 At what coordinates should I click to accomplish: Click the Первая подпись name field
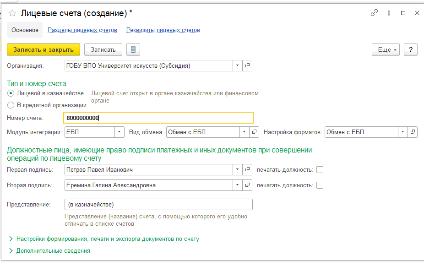149,169
